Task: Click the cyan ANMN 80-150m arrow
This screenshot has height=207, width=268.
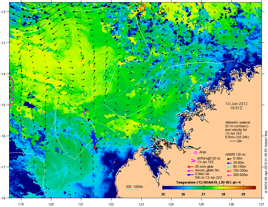Action: pos(229,167)
